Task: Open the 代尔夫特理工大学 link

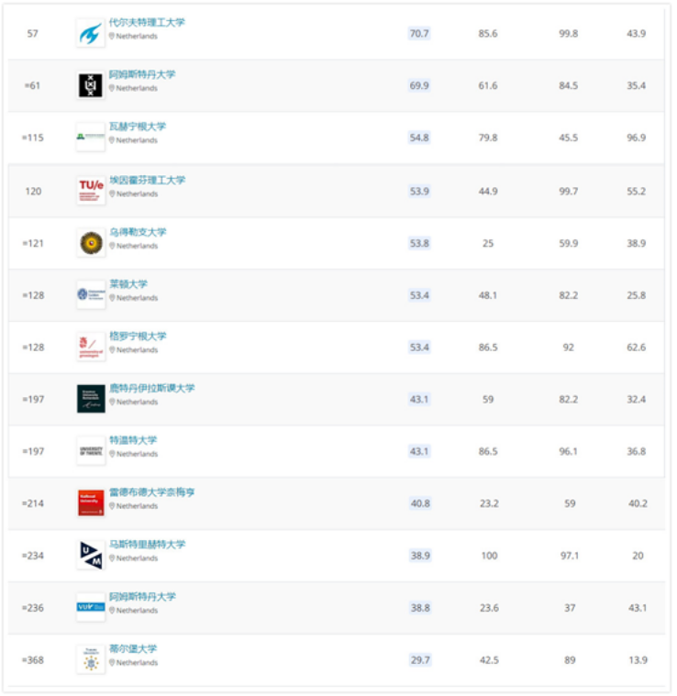Action: tap(147, 22)
